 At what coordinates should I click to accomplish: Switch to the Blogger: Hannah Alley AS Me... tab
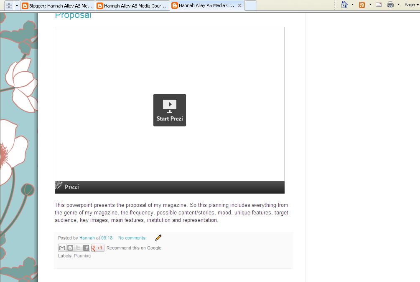click(x=58, y=5)
